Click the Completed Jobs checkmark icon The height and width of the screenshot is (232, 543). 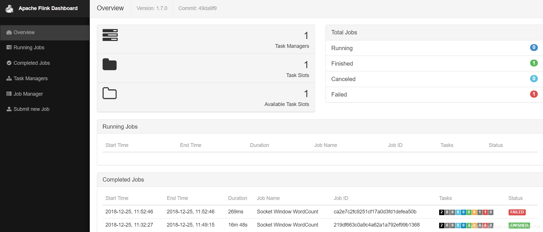click(9, 63)
